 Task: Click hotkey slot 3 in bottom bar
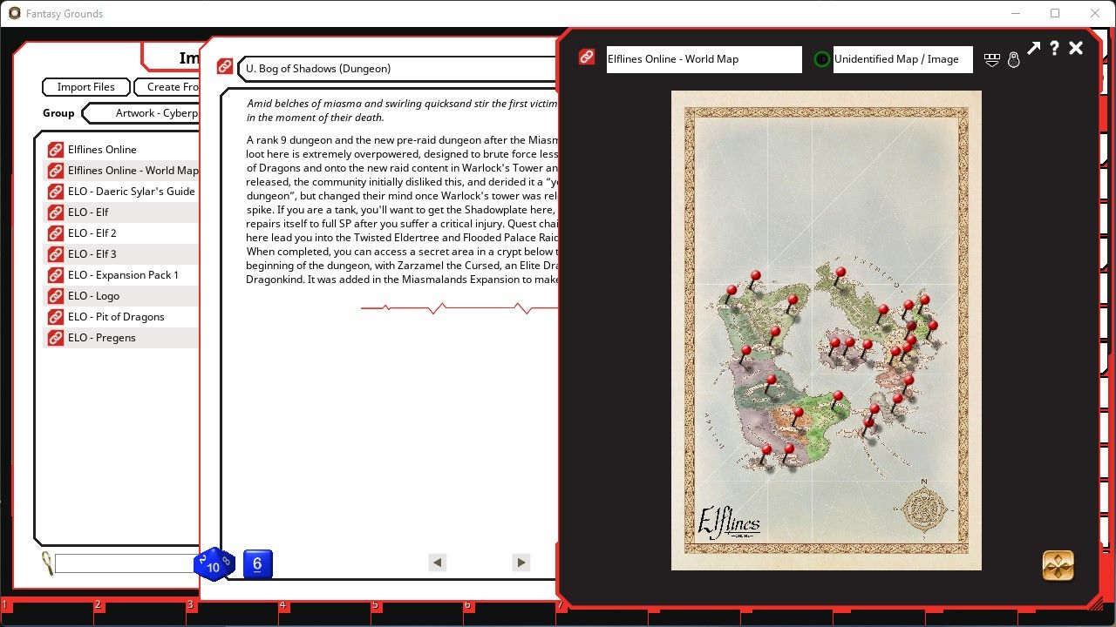(231, 612)
